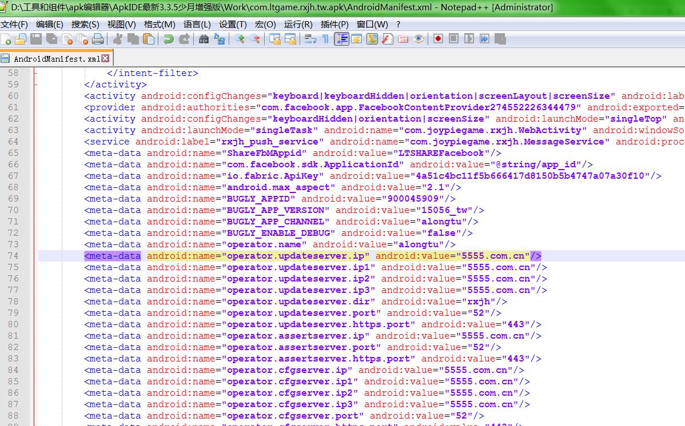Toggle word wrap in the toolbar

pos(310,39)
